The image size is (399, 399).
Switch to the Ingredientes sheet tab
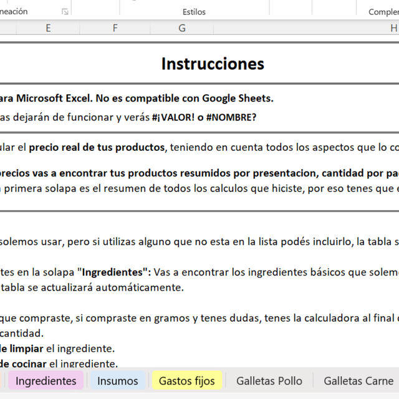click(46, 381)
